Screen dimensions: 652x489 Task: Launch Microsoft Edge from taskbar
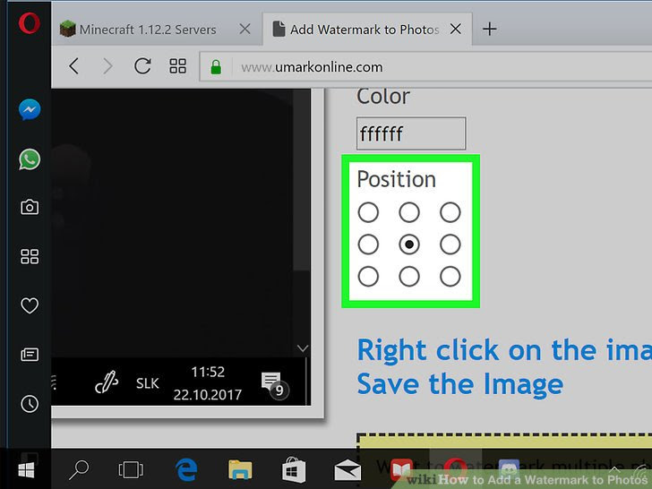186,470
